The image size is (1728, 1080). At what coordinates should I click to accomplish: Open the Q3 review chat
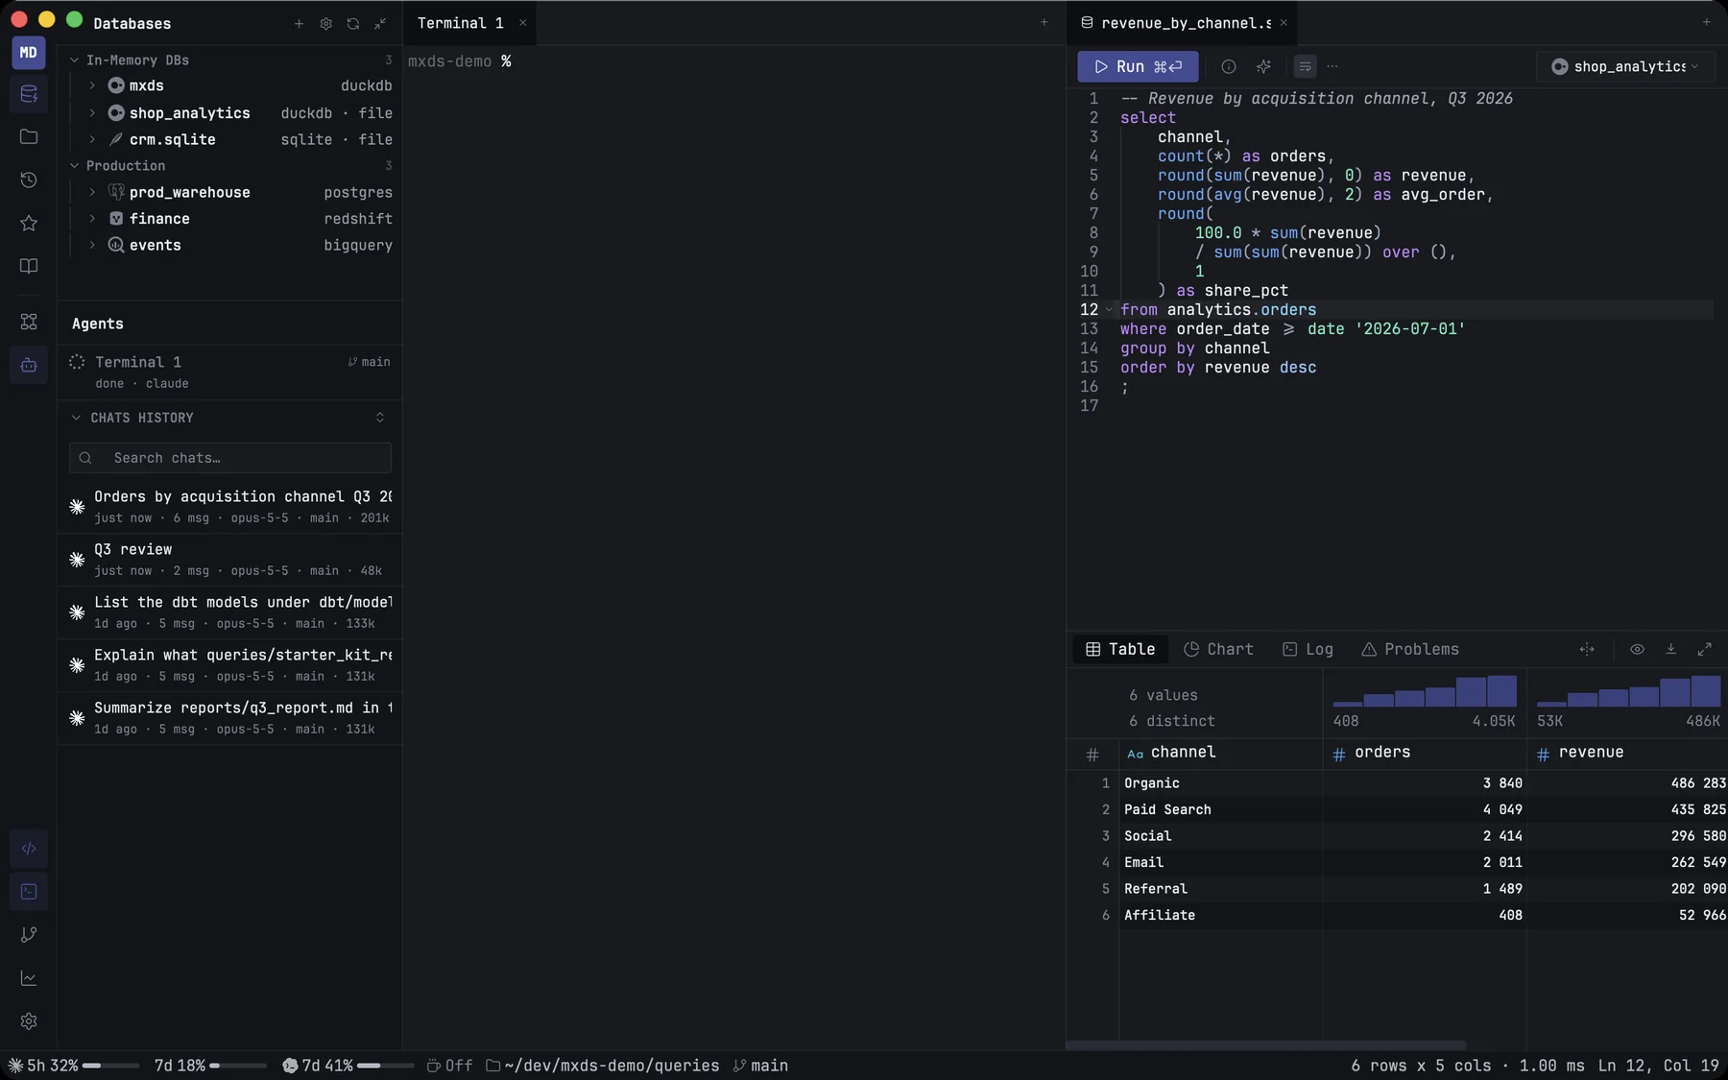[x=230, y=559]
